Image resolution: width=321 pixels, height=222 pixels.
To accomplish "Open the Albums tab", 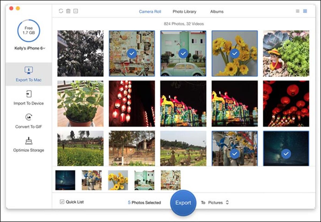I will click(217, 12).
